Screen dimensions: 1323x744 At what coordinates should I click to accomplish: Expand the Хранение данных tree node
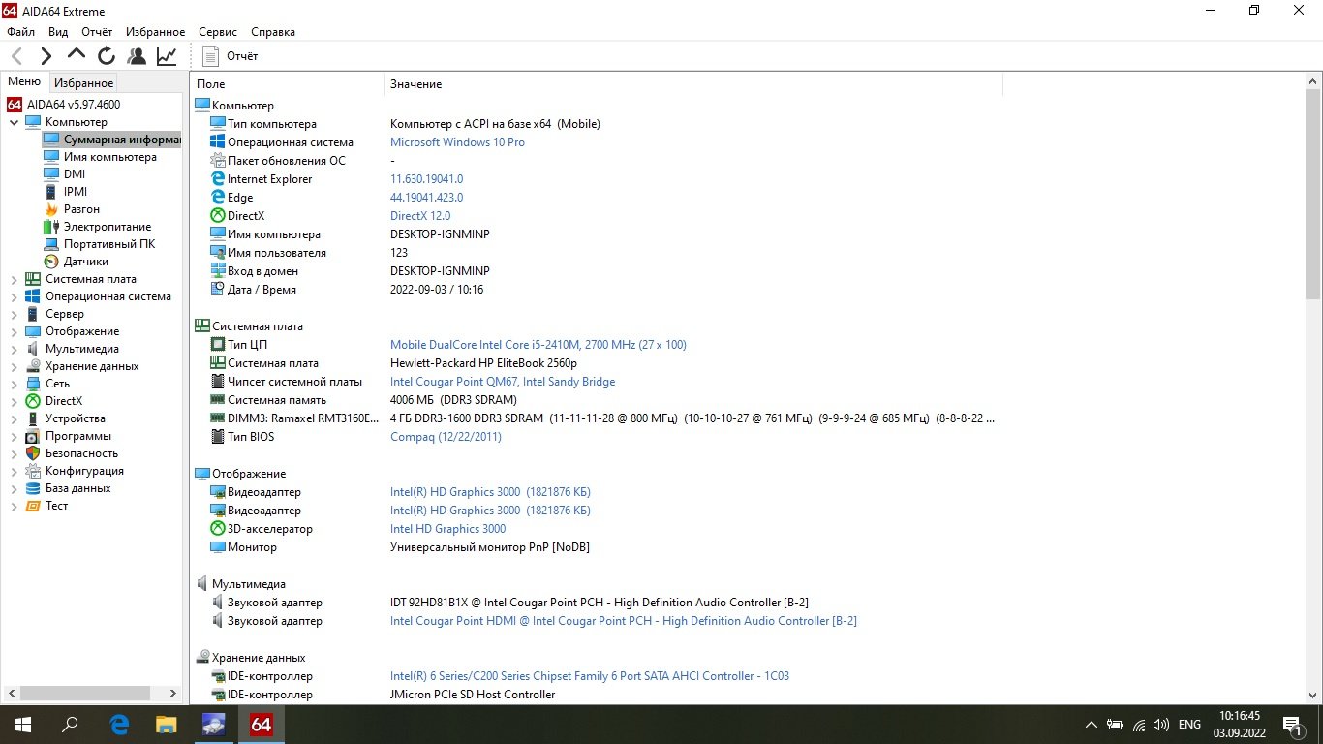(14, 366)
